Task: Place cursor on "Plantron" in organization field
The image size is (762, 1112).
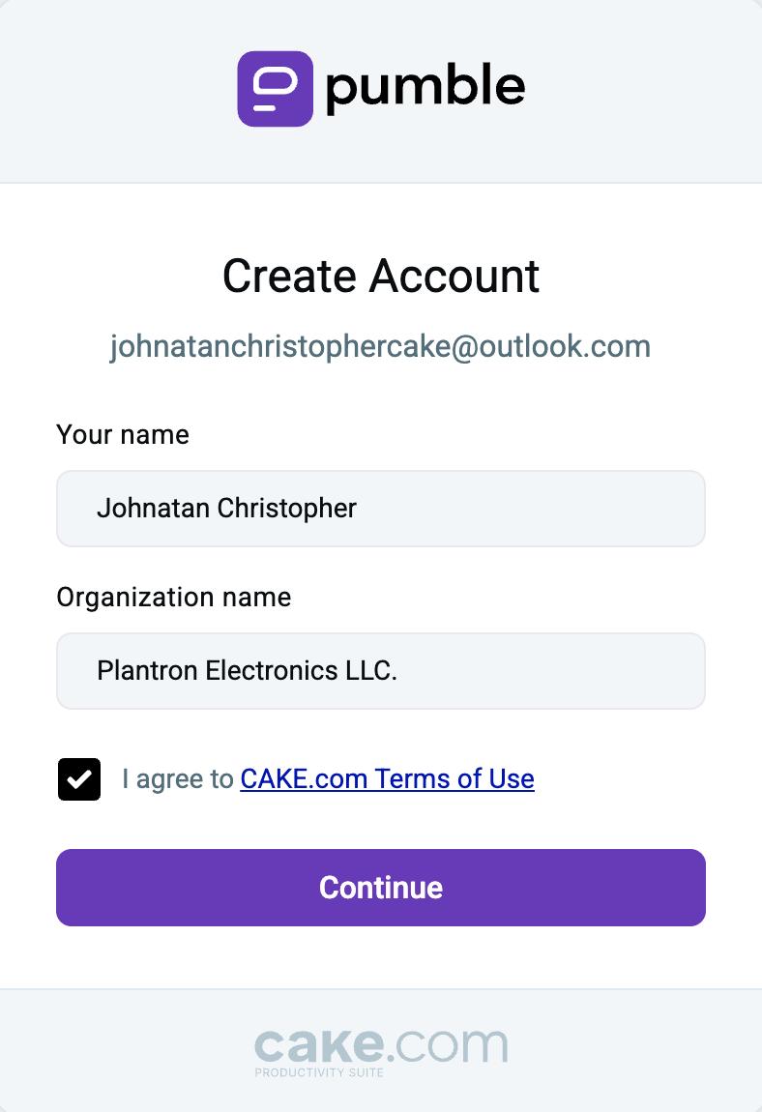Action: [148, 671]
